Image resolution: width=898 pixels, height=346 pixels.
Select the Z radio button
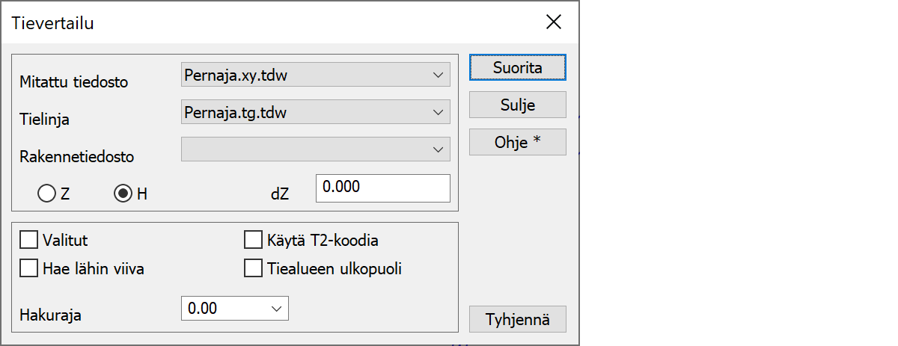click(x=46, y=194)
